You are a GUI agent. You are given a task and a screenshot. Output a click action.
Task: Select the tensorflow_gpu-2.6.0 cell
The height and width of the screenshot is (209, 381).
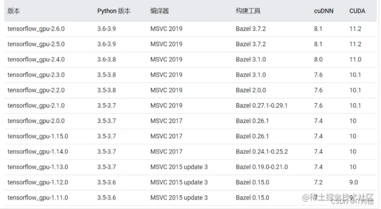[36, 29]
